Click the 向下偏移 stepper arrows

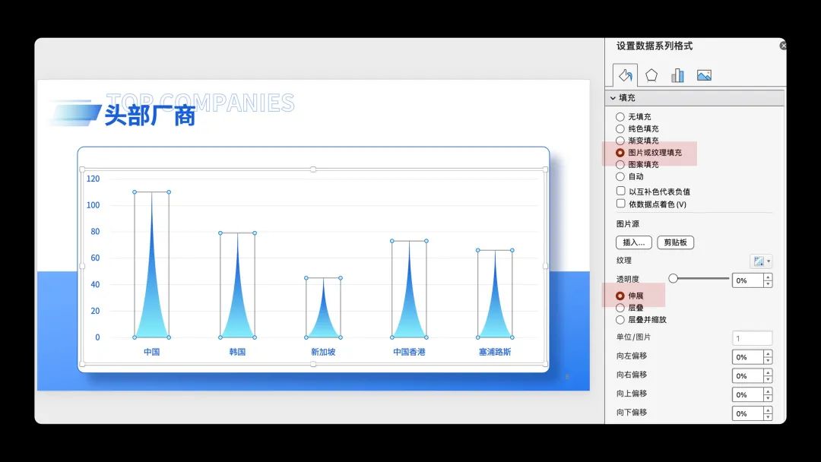[x=768, y=413]
